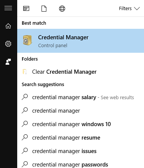
Task: Click the Filters chevron arrow
Action: pos(137,9)
